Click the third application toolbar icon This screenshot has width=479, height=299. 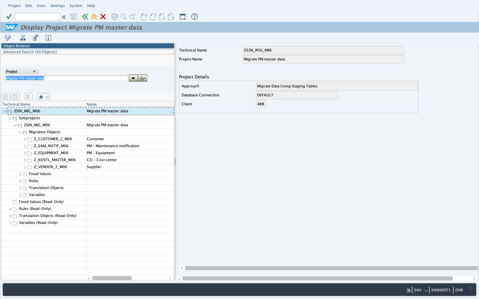pos(36,38)
